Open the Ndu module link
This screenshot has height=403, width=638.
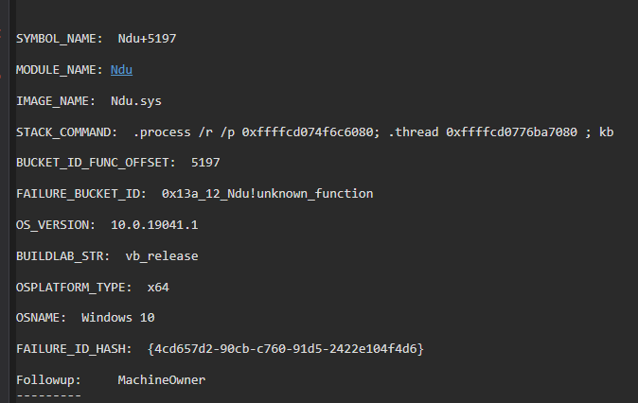(121, 69)
